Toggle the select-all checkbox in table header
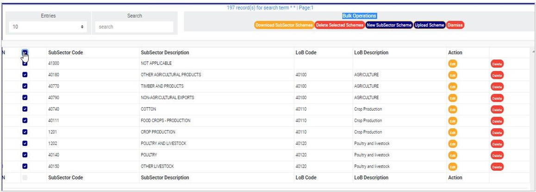The width and height of the screenshot is (536, 192). tap(25, 53)
